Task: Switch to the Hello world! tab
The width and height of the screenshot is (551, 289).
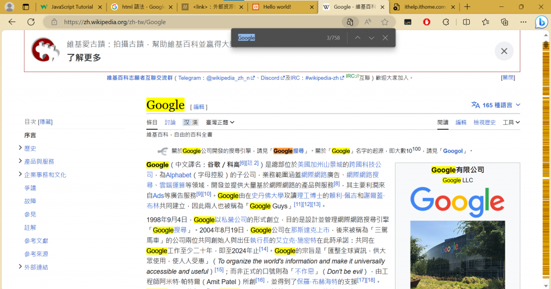Action: tap(282, 6)
